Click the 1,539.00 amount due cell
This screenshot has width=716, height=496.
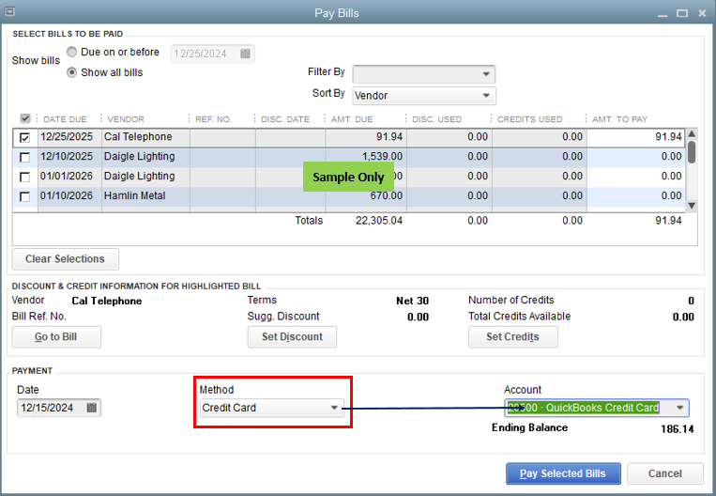pyautogui.click(x=366, y=157)
